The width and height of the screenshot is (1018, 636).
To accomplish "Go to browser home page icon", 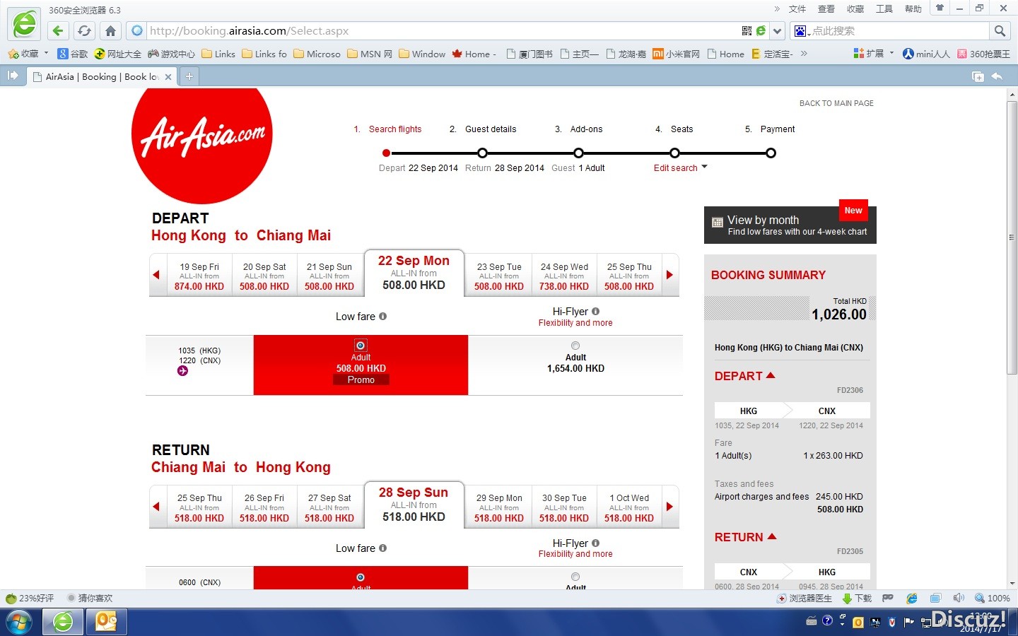I will point(110,30).
